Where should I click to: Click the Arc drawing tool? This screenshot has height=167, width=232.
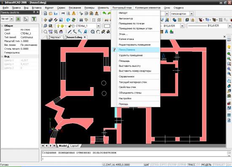click(x=98, y=32)
